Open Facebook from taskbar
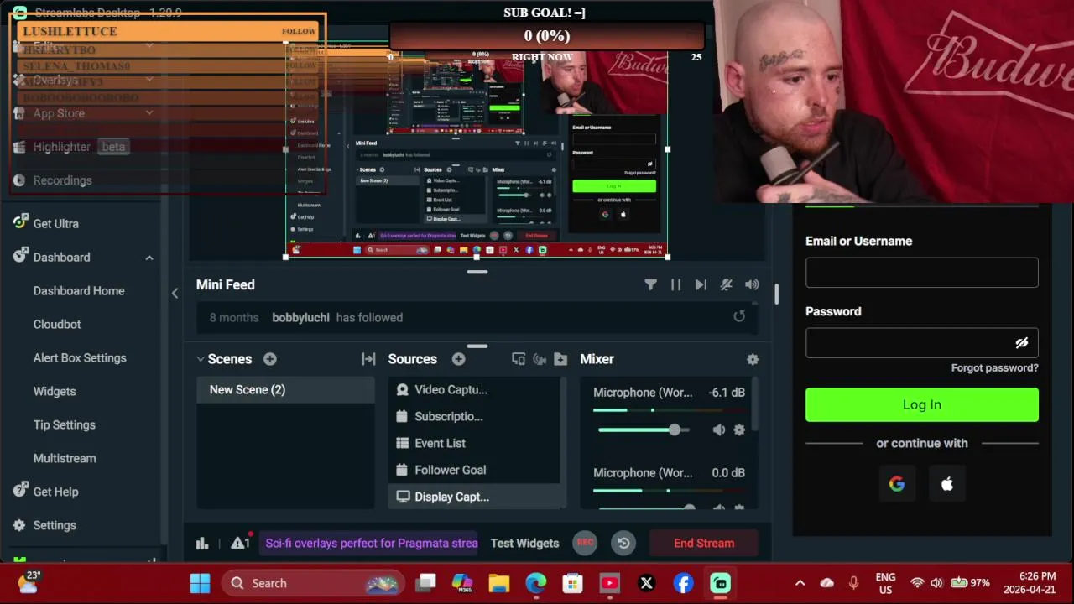Viewport: 1074px width, 604px height. point(684,583)
